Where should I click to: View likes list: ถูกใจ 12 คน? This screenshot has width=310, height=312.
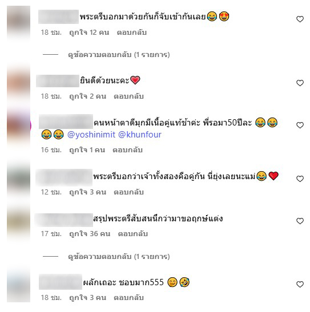click(89, 33)
